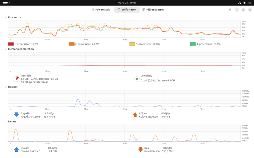
Task: Click the Küldve összesen 5,0 MiB value
Action: pos(165,117)
